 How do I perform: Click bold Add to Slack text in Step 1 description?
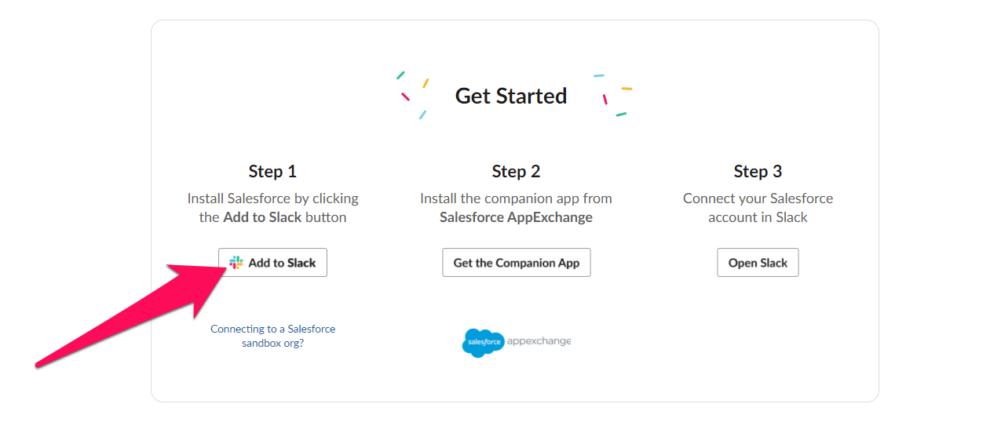click(262, 217)
